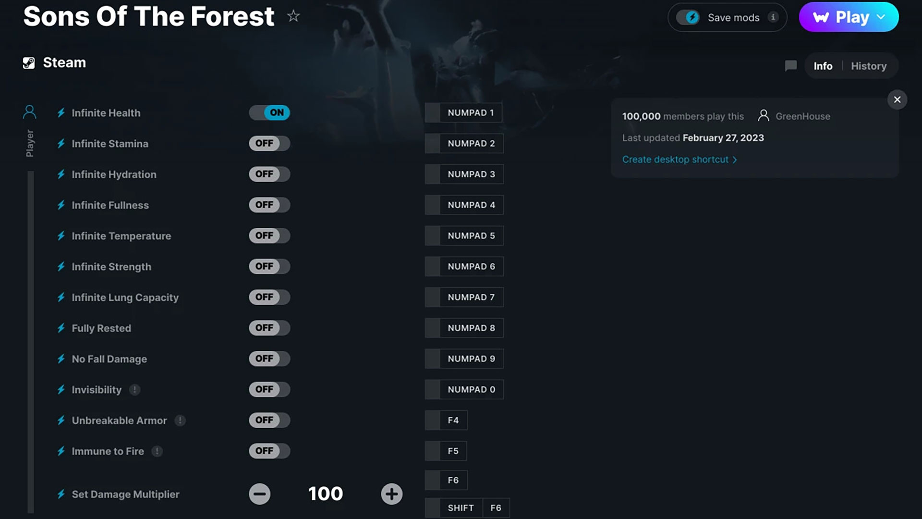Click the Unbreakable Armor lightning bolt icon
This screenshot has height=519, width=922.
click(61, 420)
